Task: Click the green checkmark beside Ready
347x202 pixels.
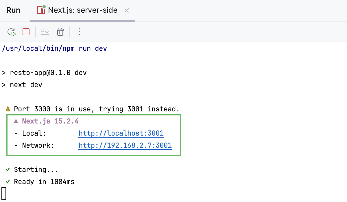Action: point(8,182)
